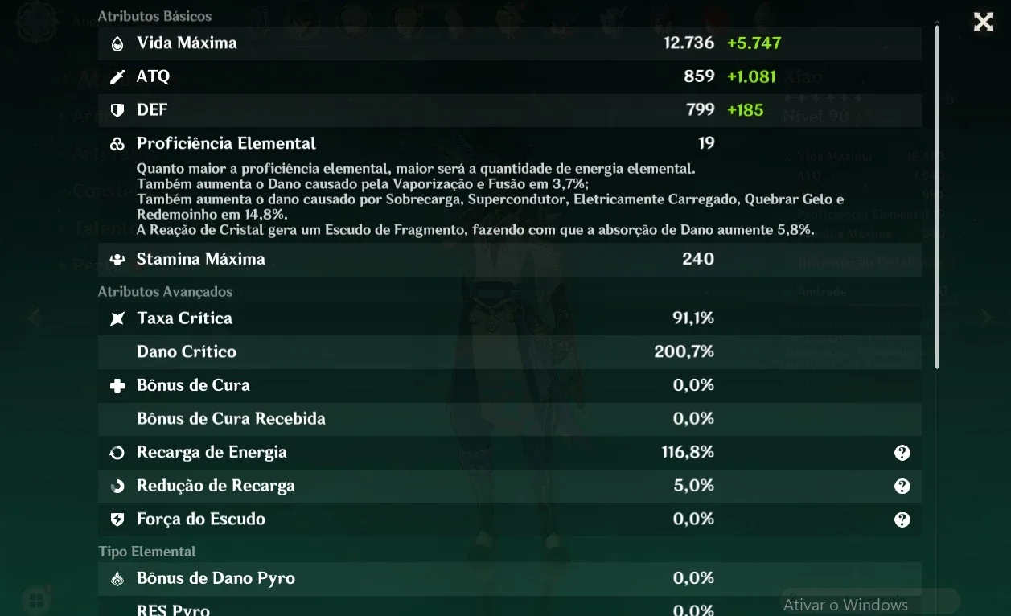Click the Recarga de Energia icon
Screen dimensions: 1011x616
click(117, 453)
